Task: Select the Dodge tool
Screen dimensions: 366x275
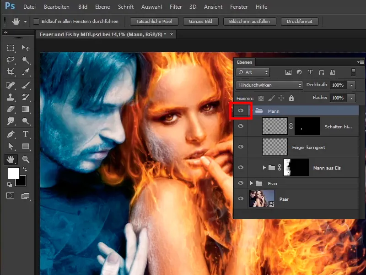Action: click(26, 121)
